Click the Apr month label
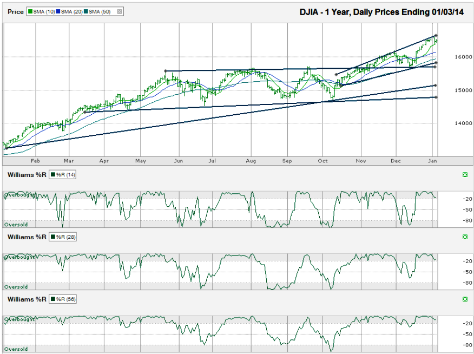Image resolution: width=474 pixels, height=354 pixels. click(104, 161)
